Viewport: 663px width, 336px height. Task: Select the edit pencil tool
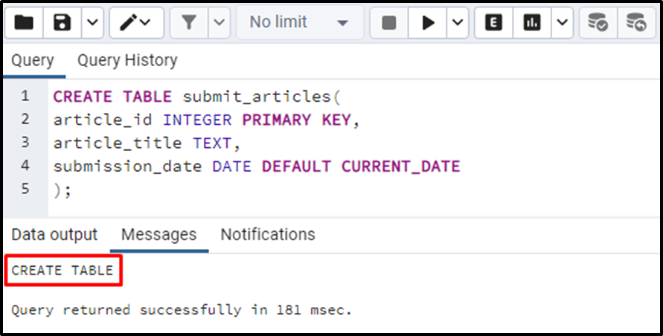pos(136,22)
